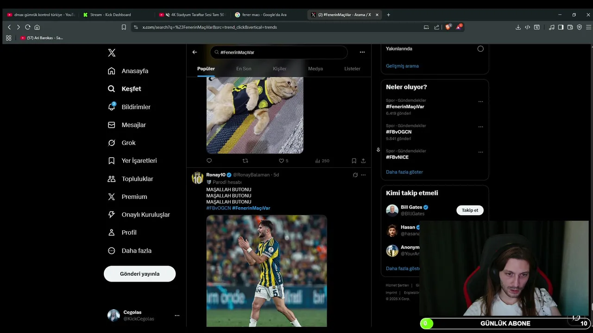
Task: Switch to the Listeler tab
Action: (x=352, y=68)
